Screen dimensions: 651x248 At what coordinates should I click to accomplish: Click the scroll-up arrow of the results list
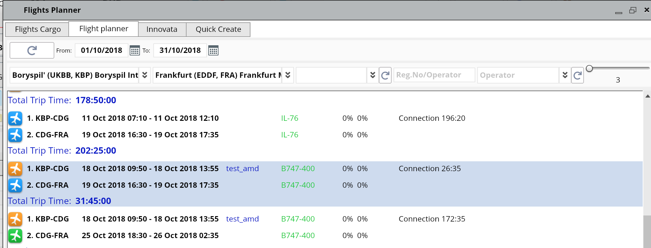(x=647, y=96)
